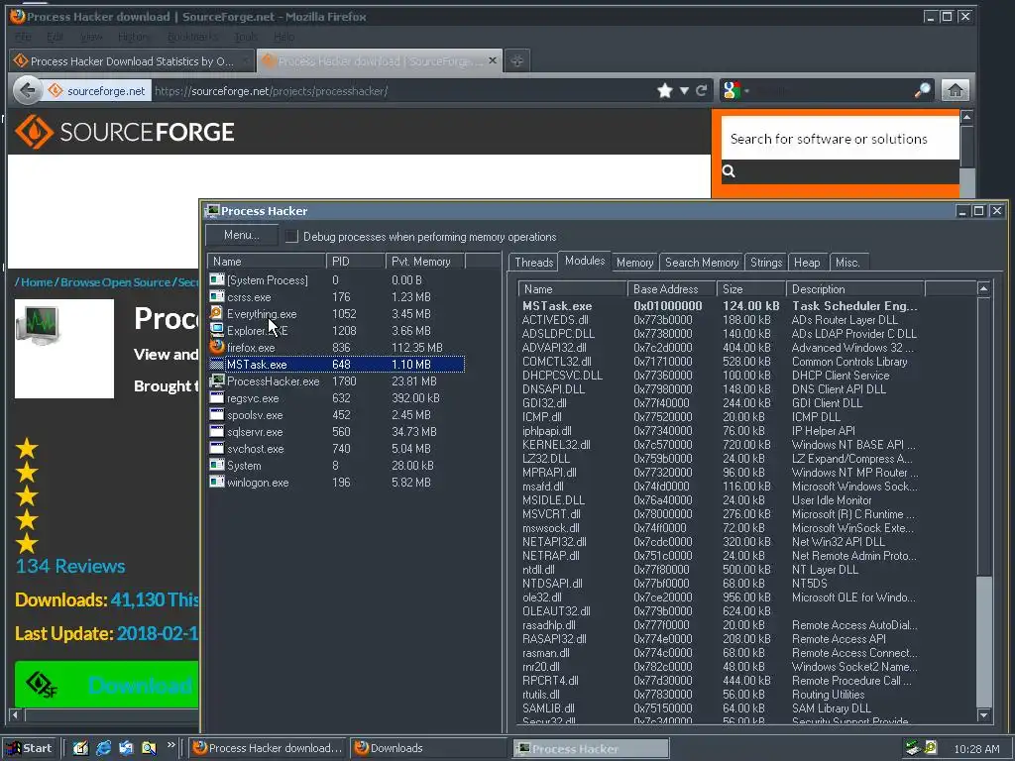
Task: Click the reload page icon
Action: (x=701, y=90)
